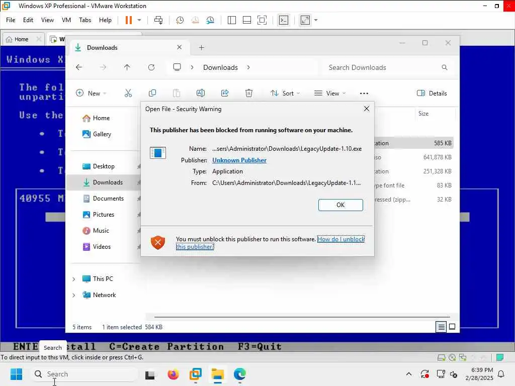Toggle the Details pane button
The width and height of the screenshot is (515, 386).
(x=432, y=93)
